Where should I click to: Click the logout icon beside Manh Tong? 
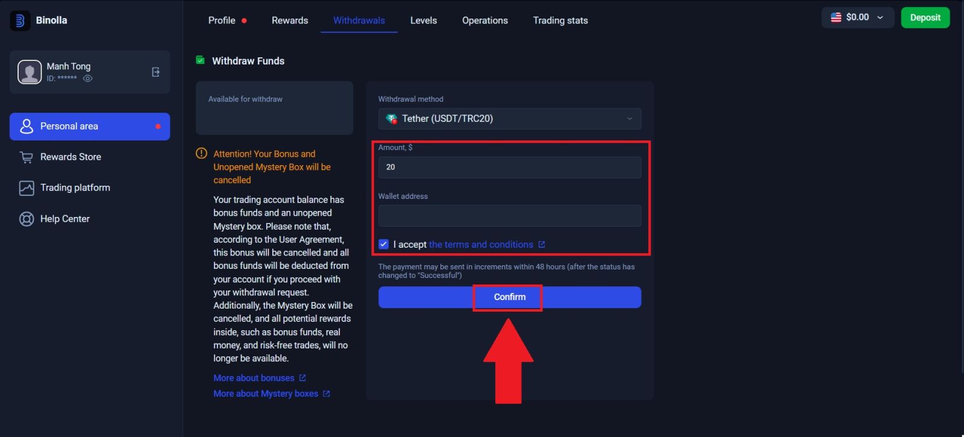(155, 72)
